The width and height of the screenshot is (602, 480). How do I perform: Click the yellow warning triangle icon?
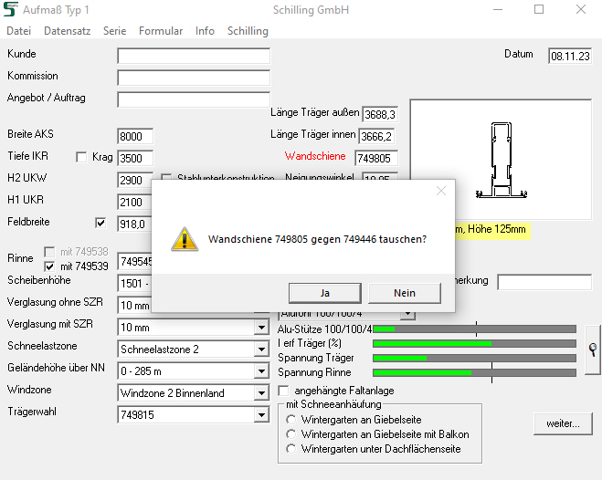click(185, 239)
